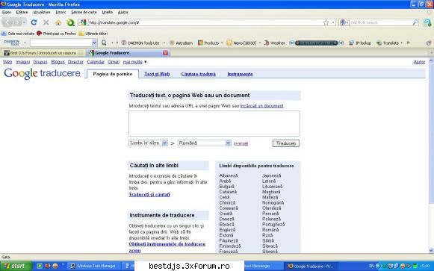
Task: Open Weather on the DAEMON toolbar
Action: pyautogui.click(x=274, y=43)
